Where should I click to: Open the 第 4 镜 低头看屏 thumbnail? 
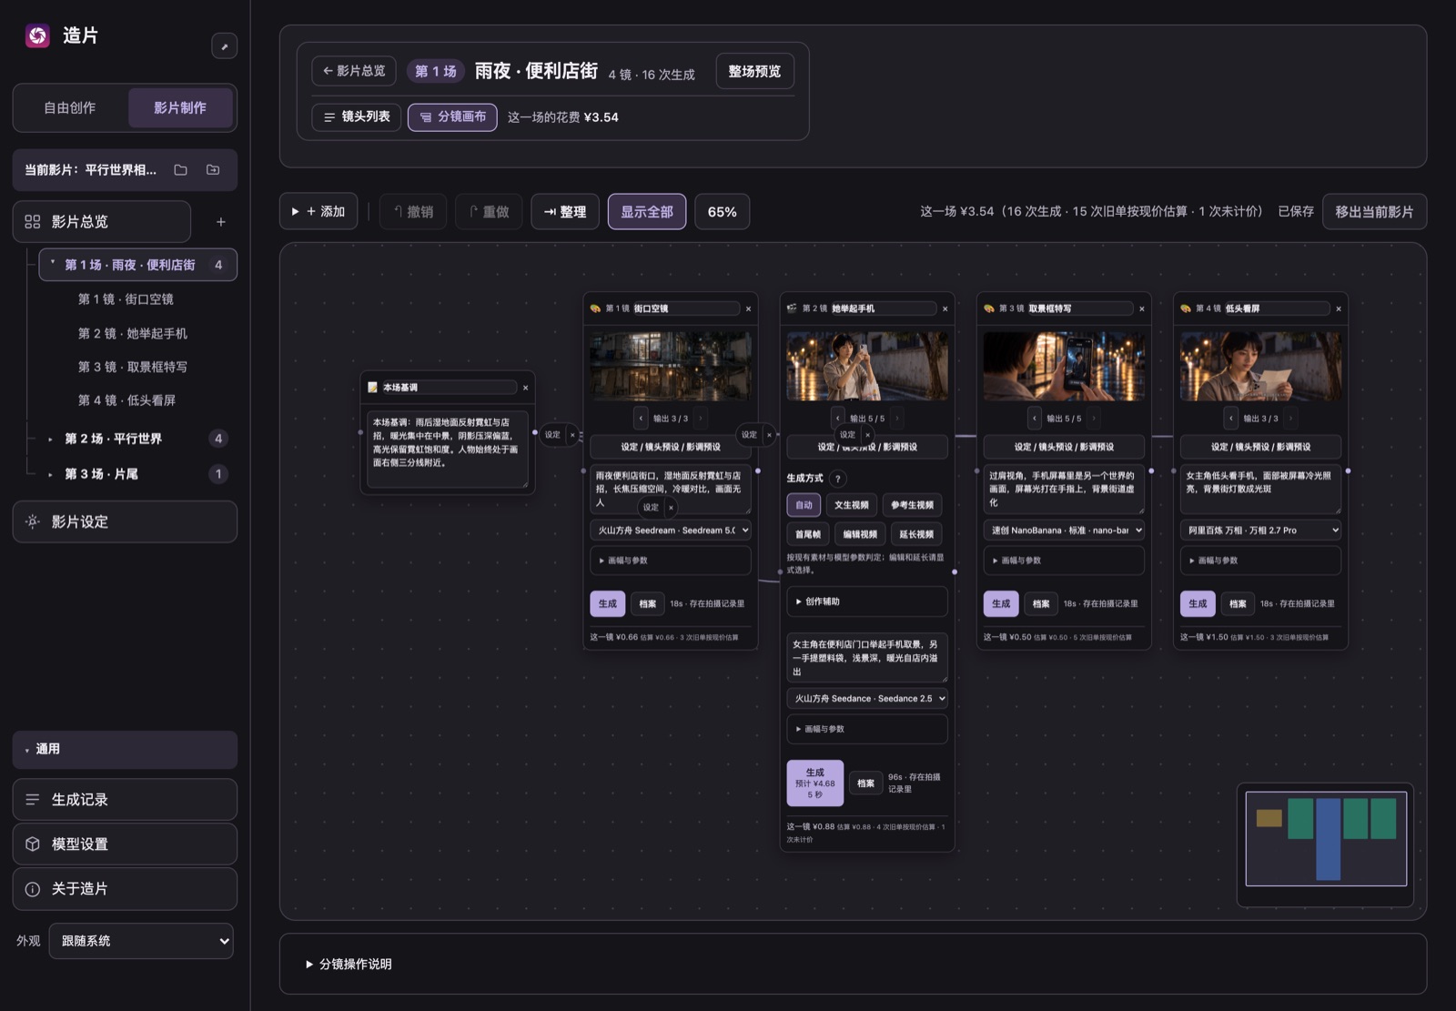(1260, 366)
